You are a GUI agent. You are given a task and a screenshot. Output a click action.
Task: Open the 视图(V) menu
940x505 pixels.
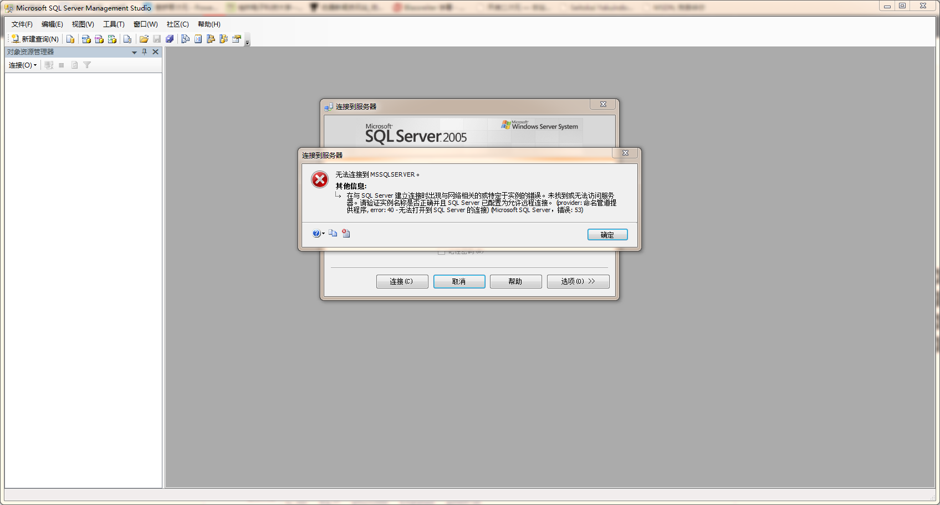[x=83, y=24]
